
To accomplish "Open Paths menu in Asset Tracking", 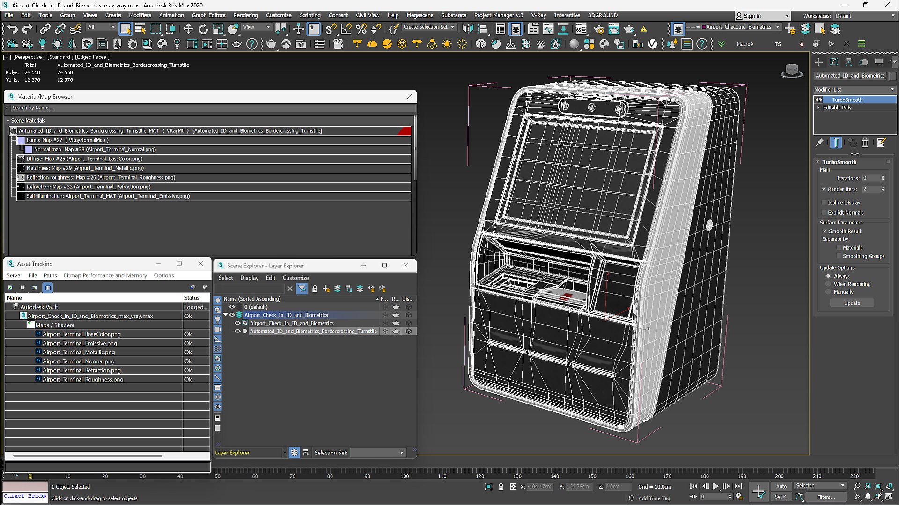I will [x=50, y=275].
